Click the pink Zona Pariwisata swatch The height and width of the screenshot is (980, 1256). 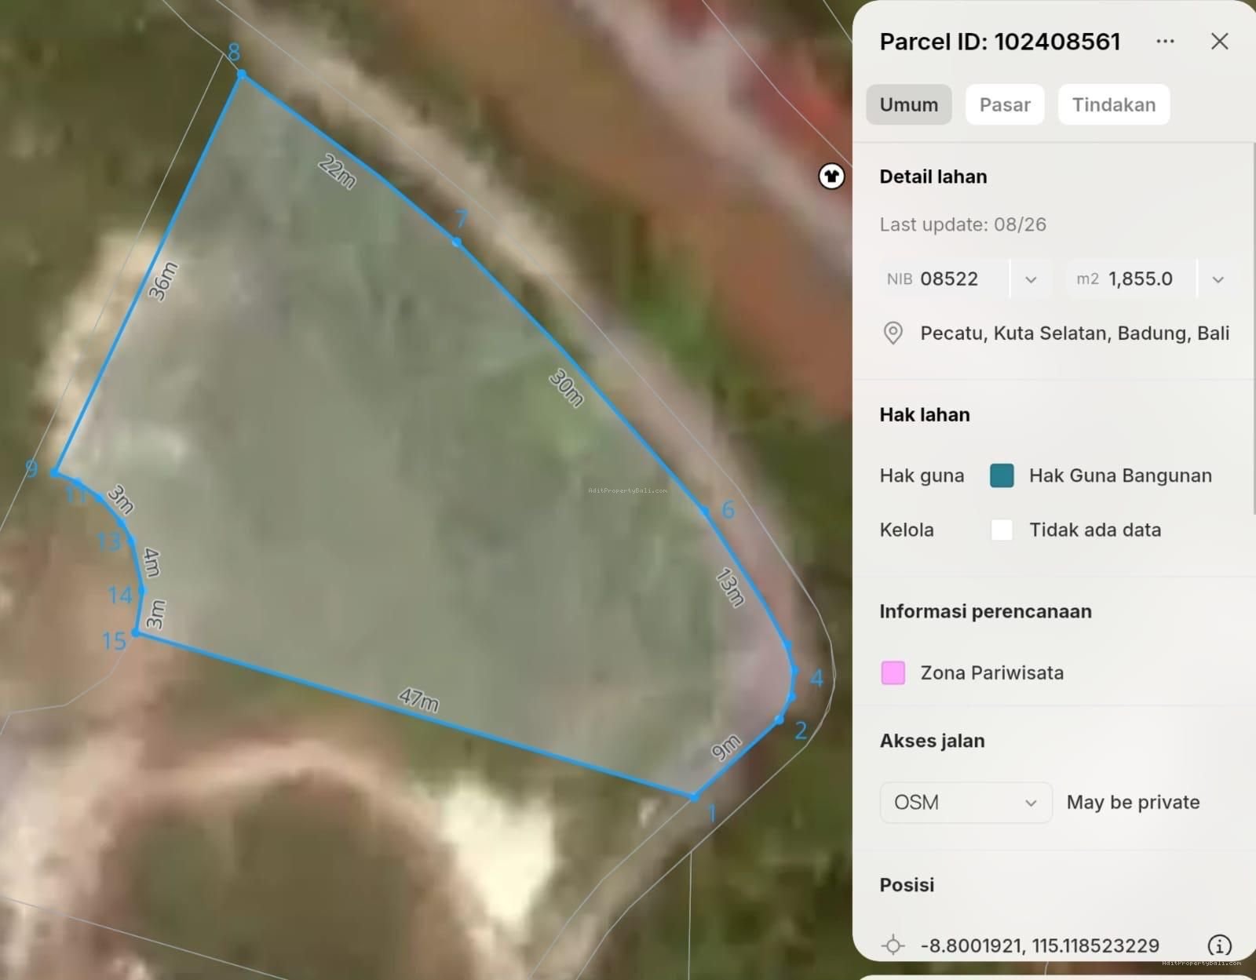(893, 672)
